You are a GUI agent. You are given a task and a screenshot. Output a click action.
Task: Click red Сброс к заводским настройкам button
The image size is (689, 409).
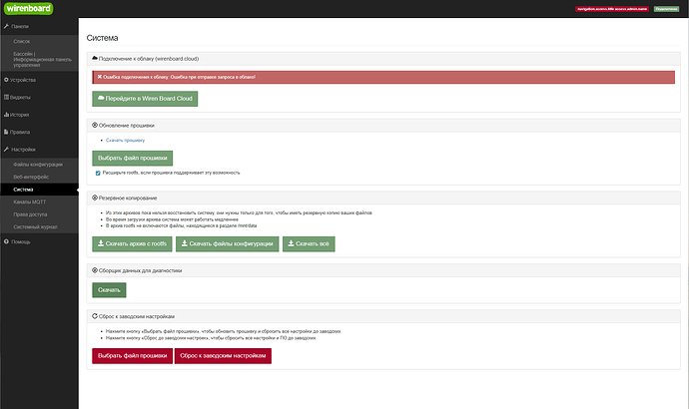pos(223,356)
